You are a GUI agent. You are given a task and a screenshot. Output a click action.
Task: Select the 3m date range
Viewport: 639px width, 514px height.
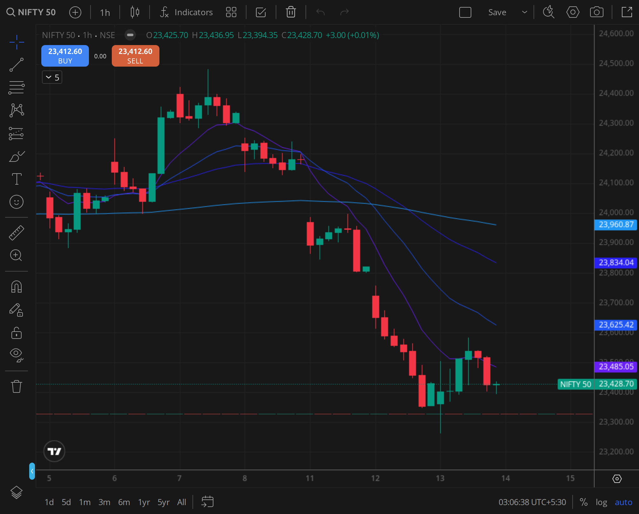tap(104, 502)
